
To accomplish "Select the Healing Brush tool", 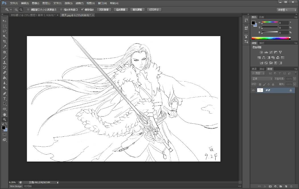I will click(x=5, y=52).
